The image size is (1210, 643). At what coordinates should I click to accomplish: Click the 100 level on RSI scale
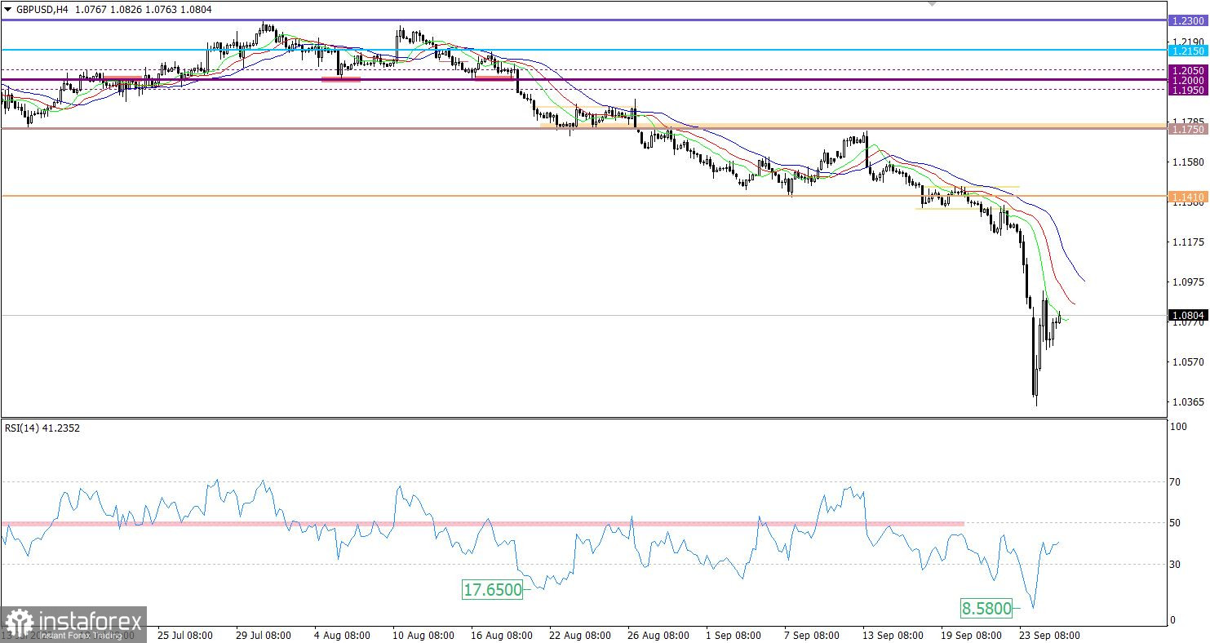[1180, 427]
